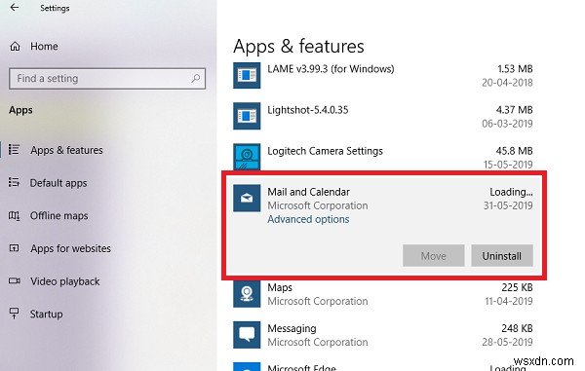Click the Startup sidebar icon
Image resolution: width=585 pixels, height=371 pixels.
15,314
